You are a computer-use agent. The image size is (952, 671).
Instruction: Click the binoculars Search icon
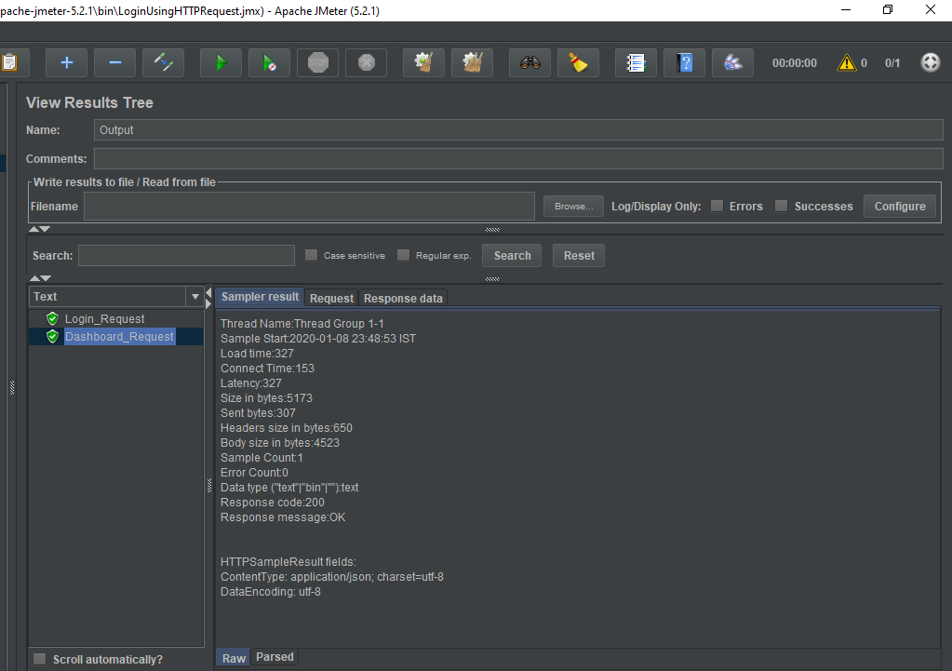pos(530,63)
